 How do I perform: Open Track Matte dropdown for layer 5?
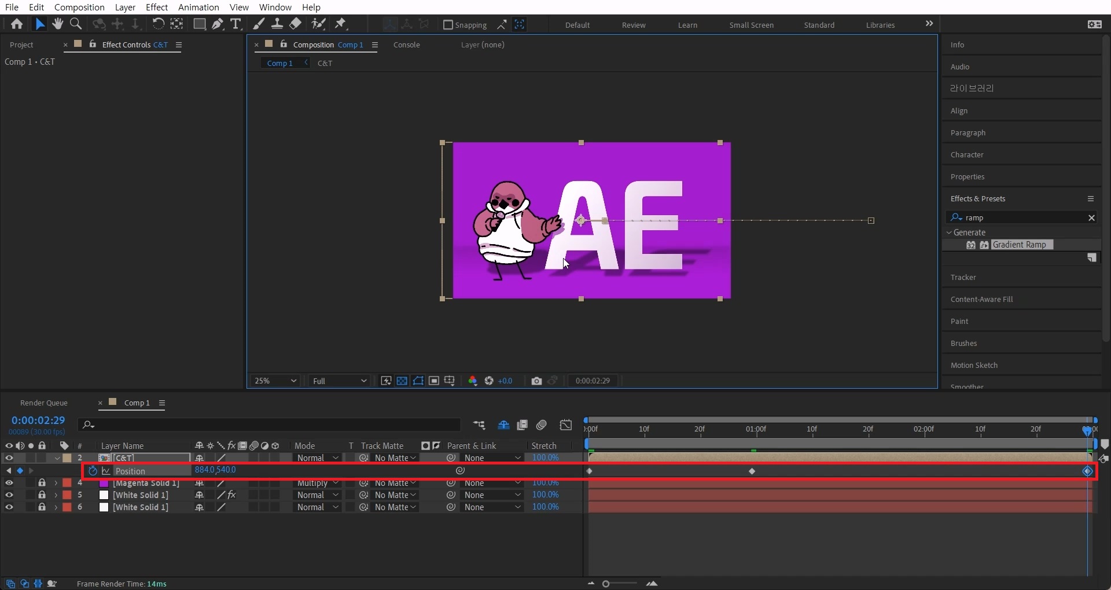coord(395,495)
